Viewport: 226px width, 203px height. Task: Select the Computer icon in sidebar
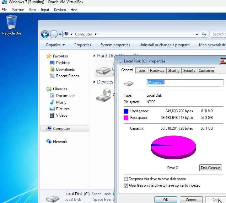pyautogui.click(x=49, y=128)
